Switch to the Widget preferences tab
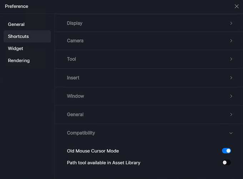 pos(15,49)
